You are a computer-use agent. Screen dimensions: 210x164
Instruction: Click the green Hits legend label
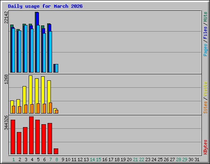click(205, 17)
